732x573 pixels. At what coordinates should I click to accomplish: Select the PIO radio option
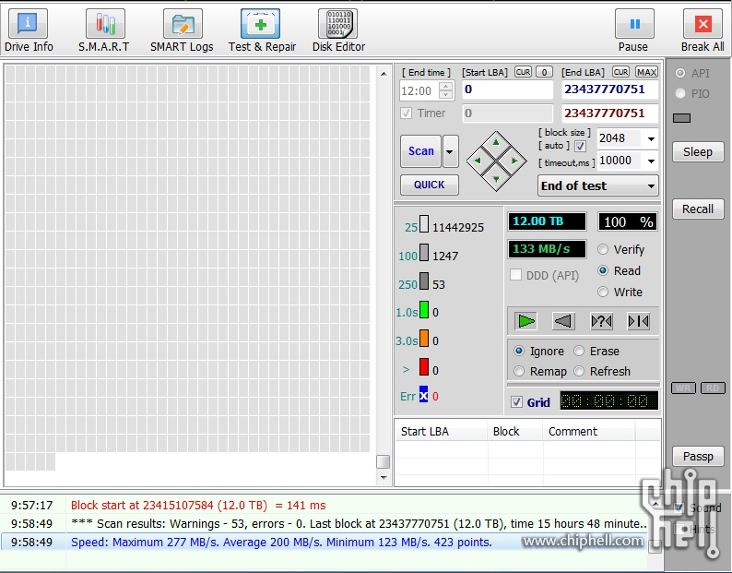(680, 93)
